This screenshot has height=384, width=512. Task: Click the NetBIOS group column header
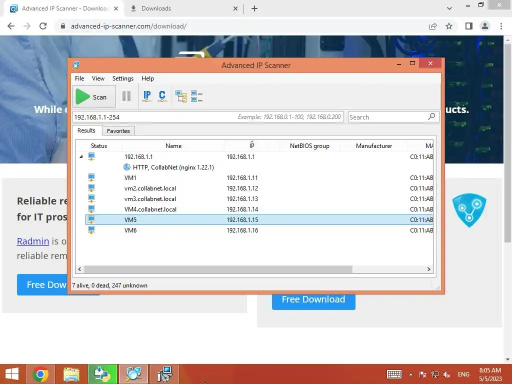click(x=309, y=145)
